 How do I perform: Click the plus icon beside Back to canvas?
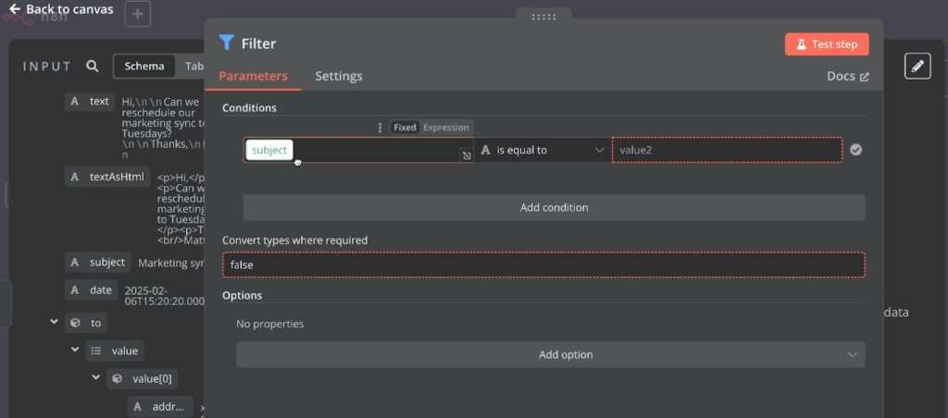tap(137, 14)
